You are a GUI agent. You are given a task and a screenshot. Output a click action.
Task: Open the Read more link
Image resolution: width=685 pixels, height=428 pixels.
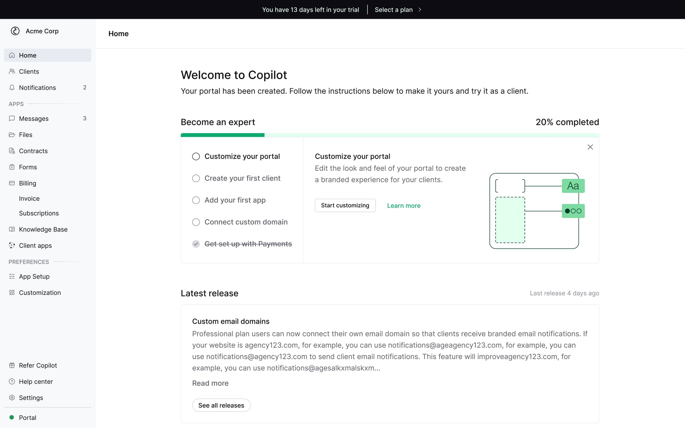click(x=210, y=383)
